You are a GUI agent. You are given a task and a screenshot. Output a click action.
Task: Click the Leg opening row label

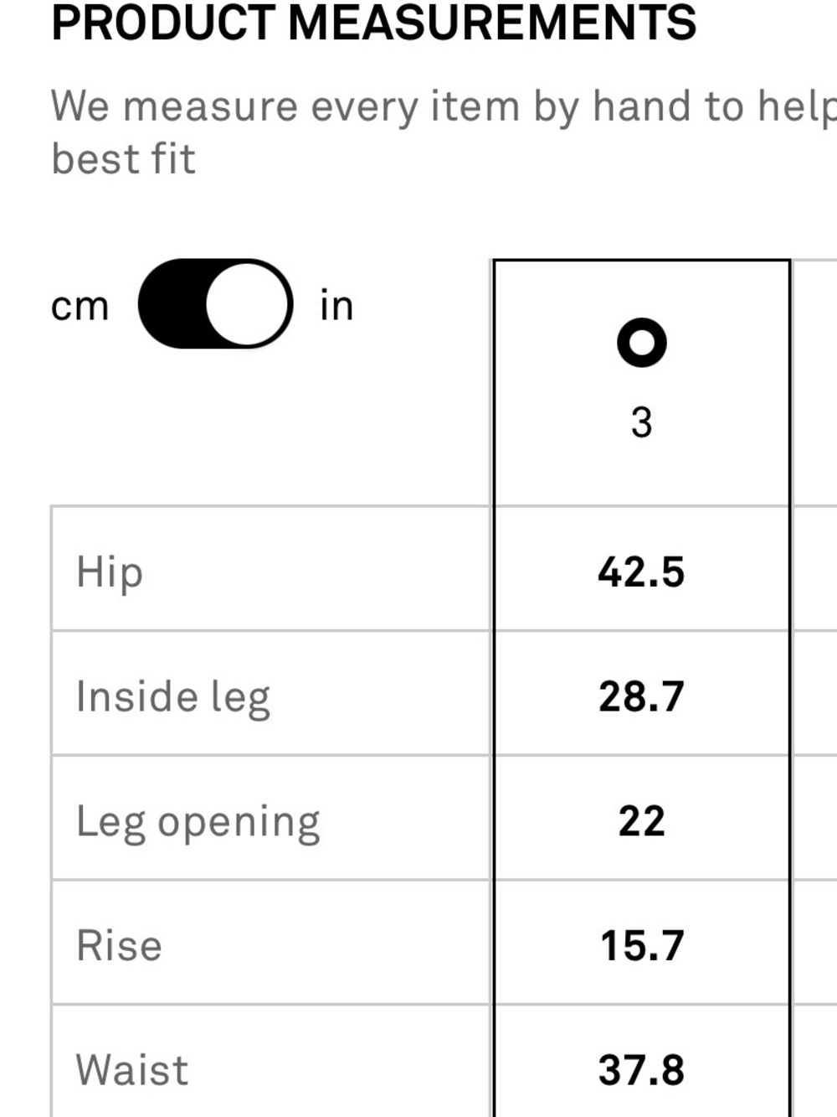[198, 822]
